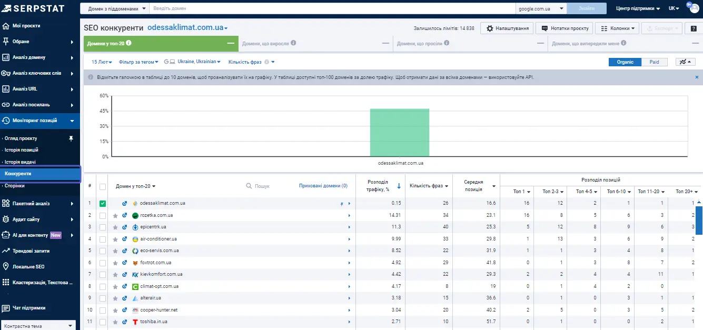Switch to Paid results toggle

(654, 62)
